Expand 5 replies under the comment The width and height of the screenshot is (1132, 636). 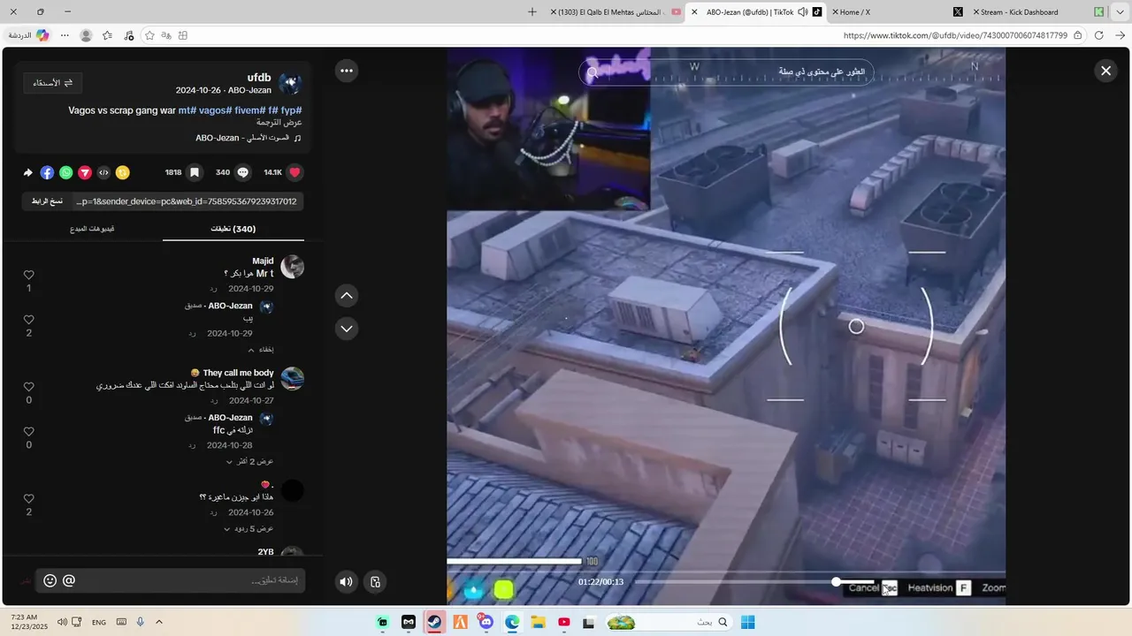tap(250, 529)
